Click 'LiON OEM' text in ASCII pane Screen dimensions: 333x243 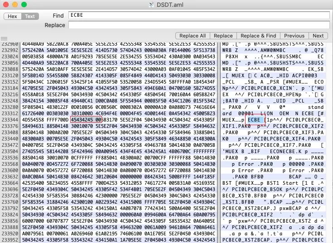[x=275, y=113]
